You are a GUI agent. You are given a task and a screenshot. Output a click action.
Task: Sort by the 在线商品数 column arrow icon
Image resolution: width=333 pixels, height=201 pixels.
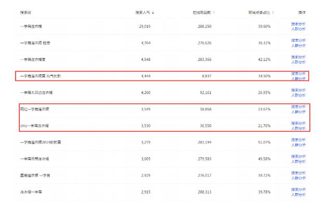click(214, 12)
